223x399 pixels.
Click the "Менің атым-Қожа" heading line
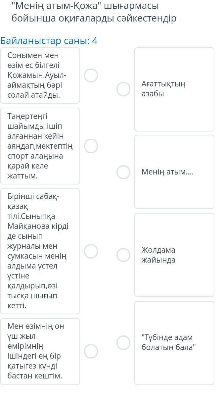pyautogui.click(x=85, y=6)
